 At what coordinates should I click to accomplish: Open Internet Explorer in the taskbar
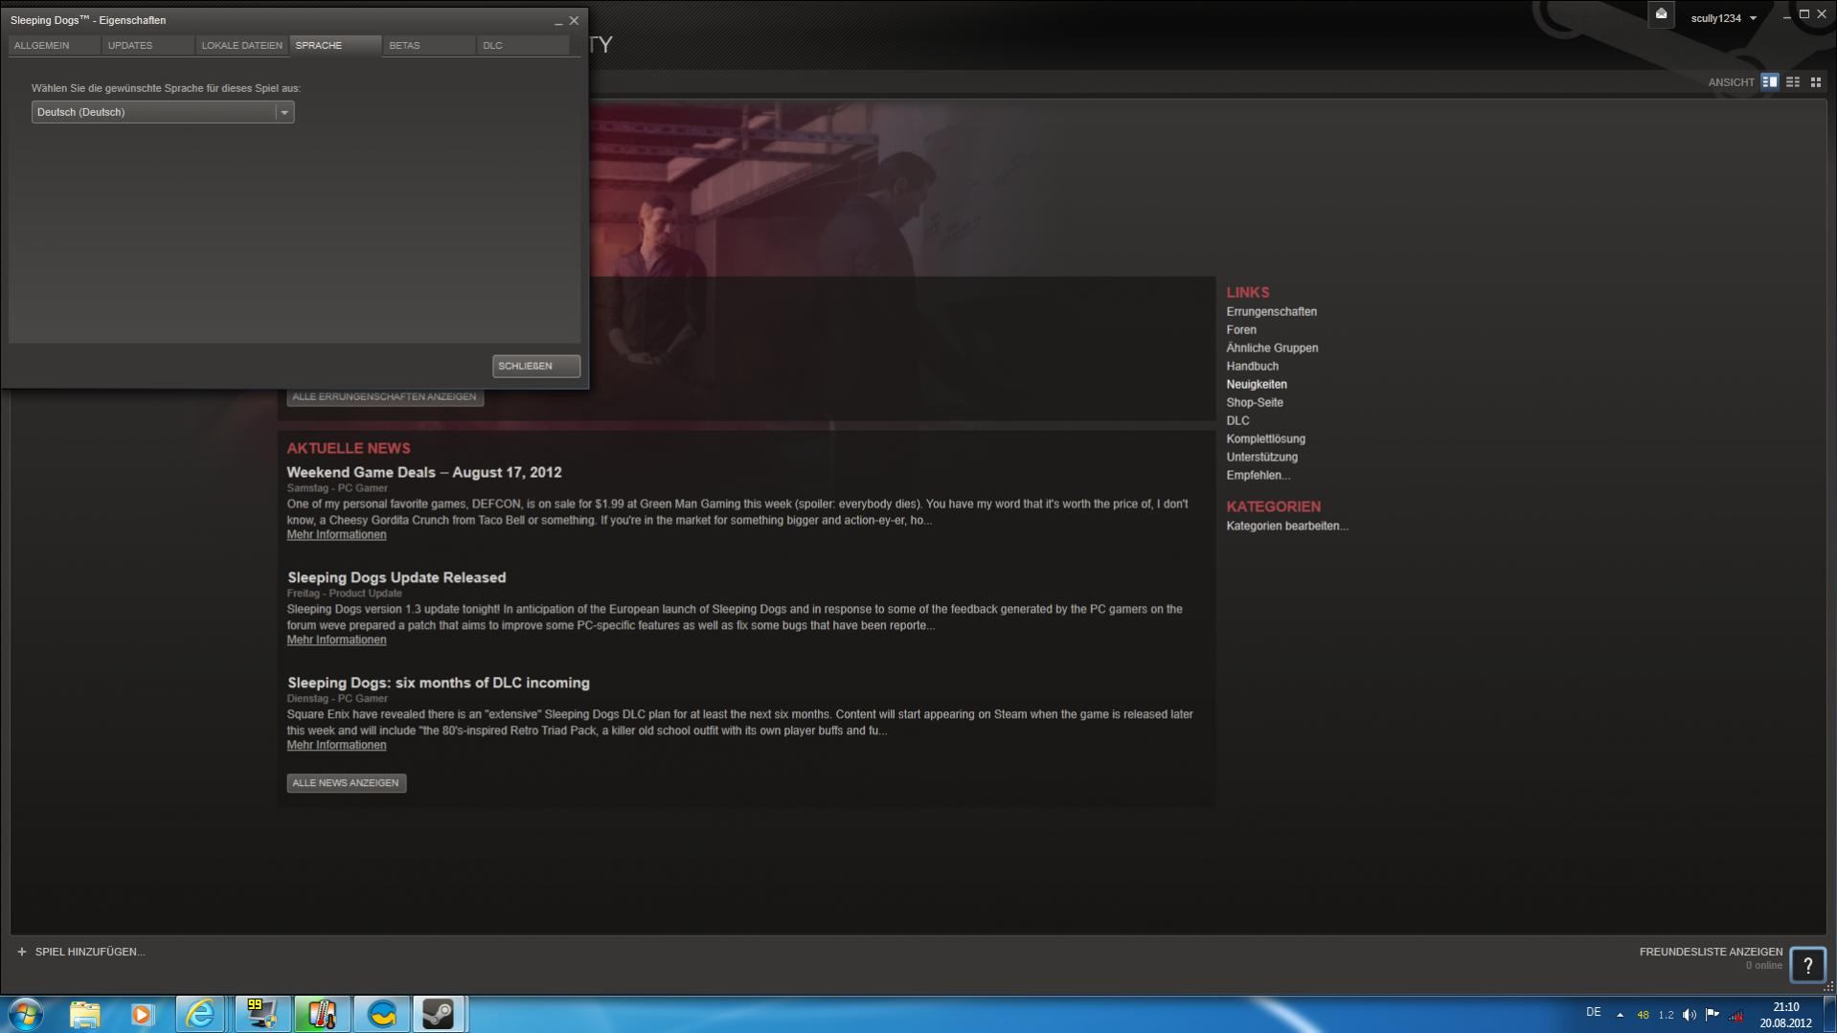[x=201, y=1014]
